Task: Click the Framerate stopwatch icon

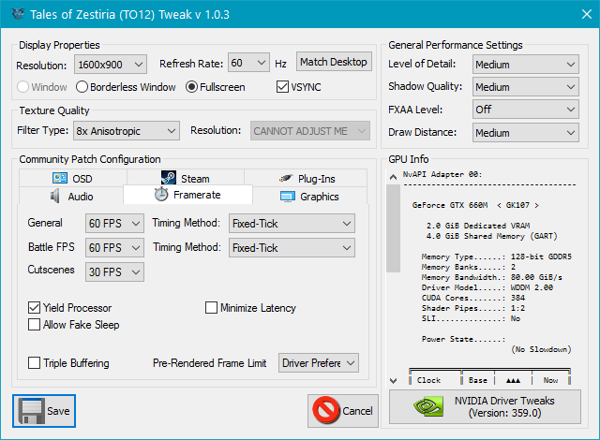Action: pos(161,194)
